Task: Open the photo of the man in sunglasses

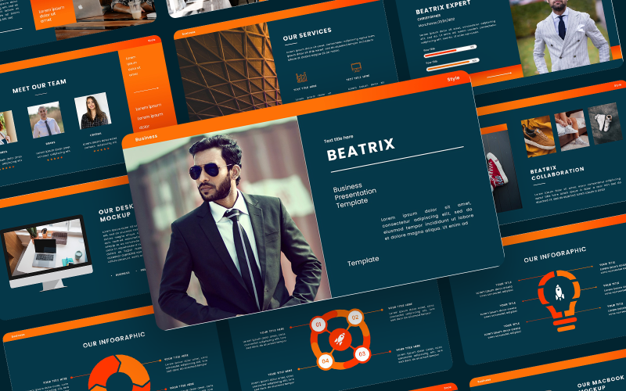Action: (x=227, y=224)
